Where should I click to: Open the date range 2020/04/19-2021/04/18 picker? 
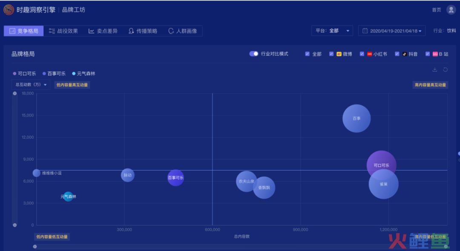[x=392, y=31]
